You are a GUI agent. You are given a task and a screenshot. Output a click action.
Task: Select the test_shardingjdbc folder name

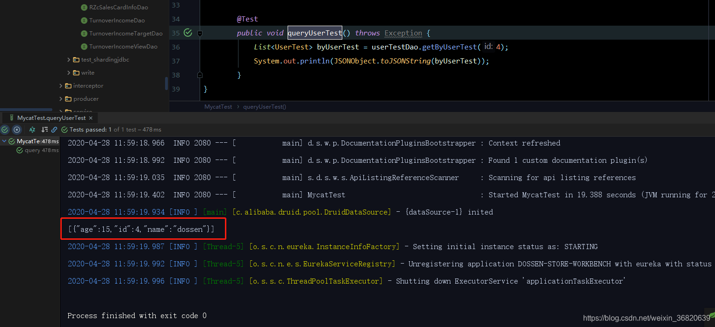pyautogui.click(x=105, y=60)
